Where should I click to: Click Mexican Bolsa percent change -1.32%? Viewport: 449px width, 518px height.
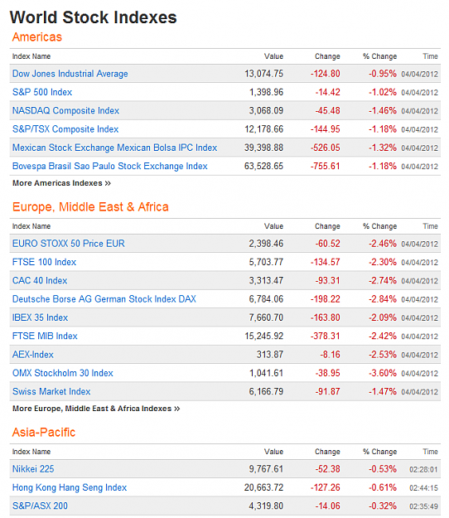pos(383,148)
